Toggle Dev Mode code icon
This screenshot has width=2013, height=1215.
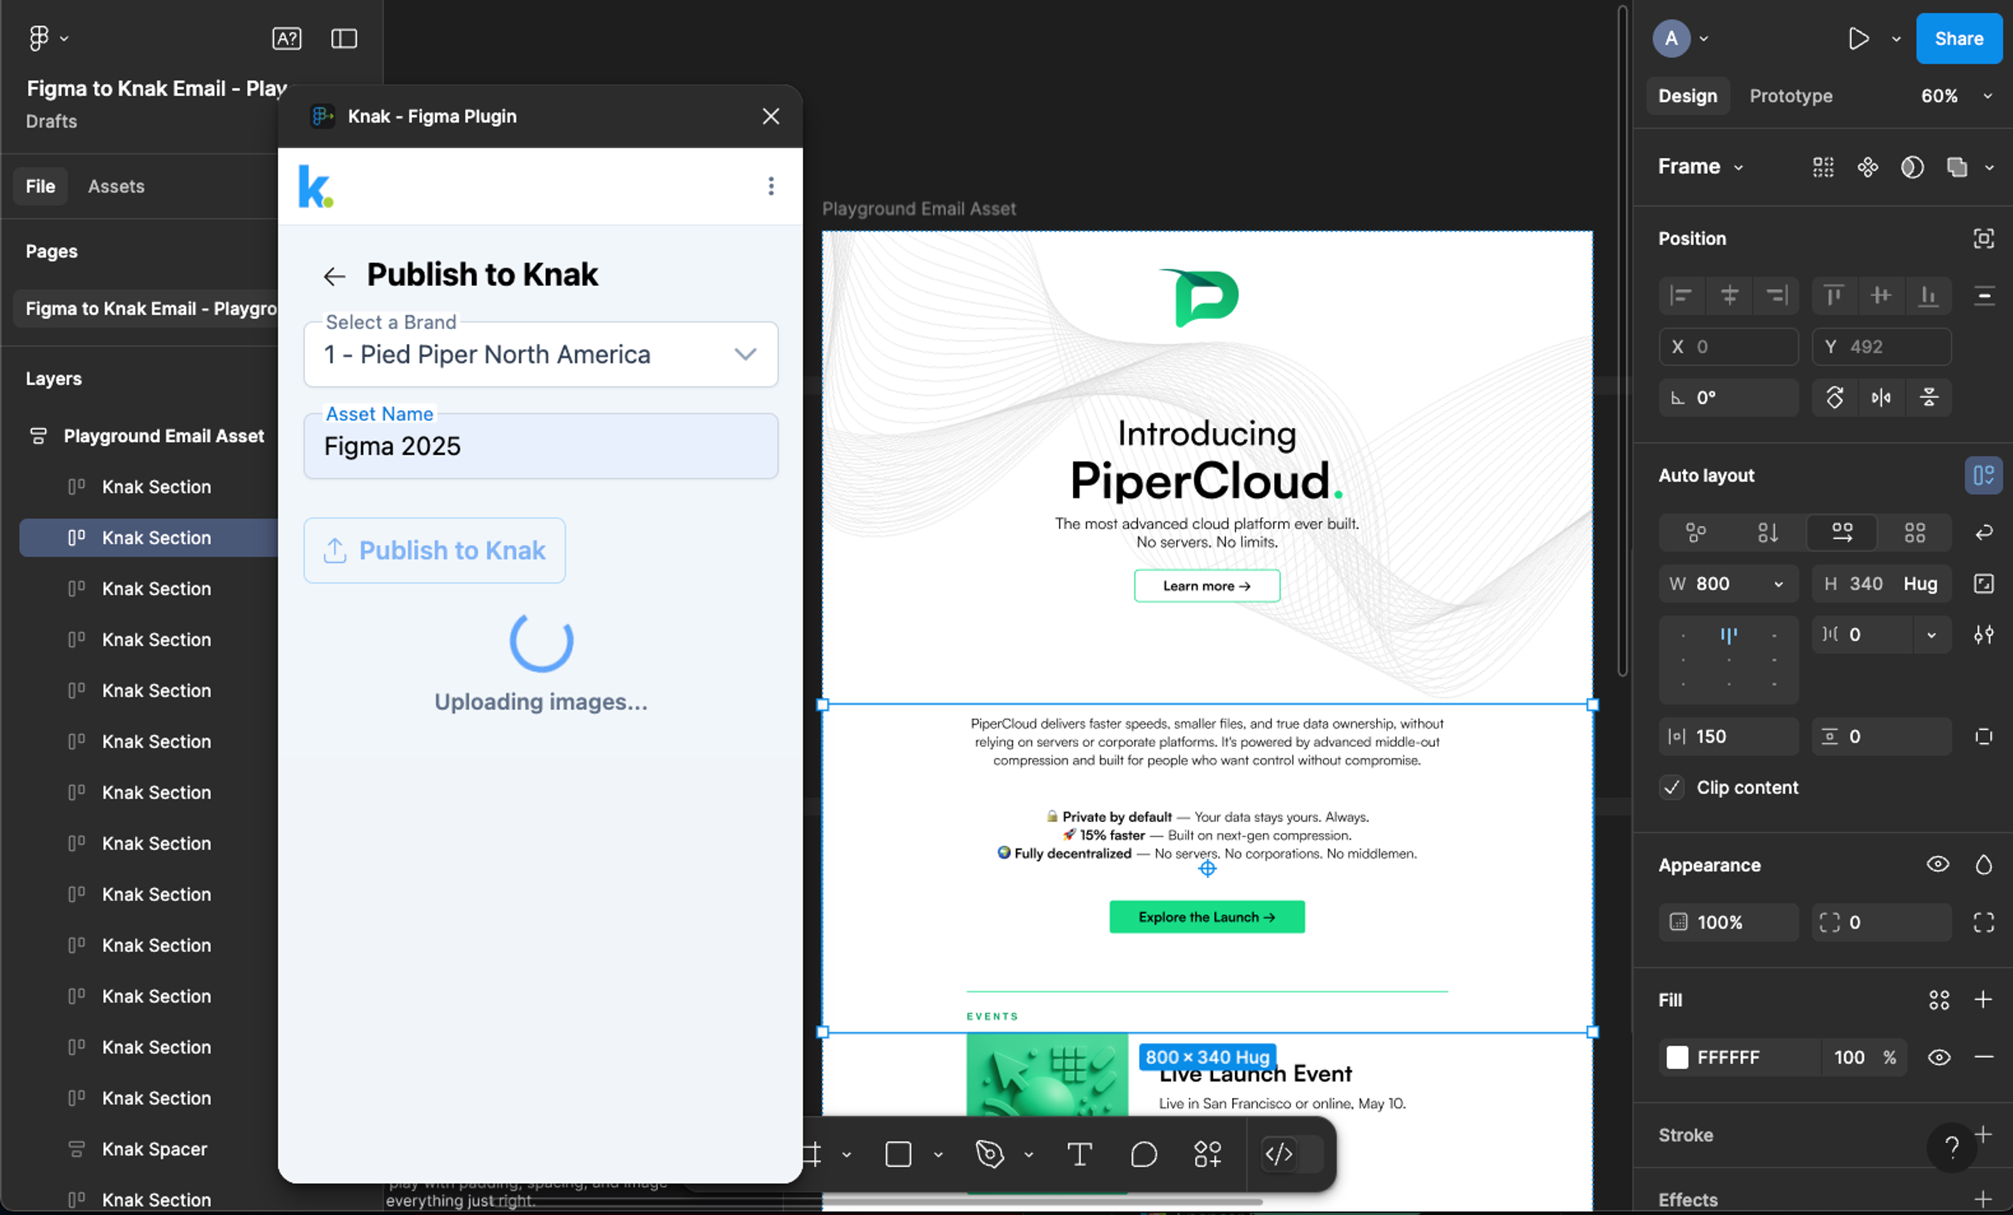tap(1279, 1154)
